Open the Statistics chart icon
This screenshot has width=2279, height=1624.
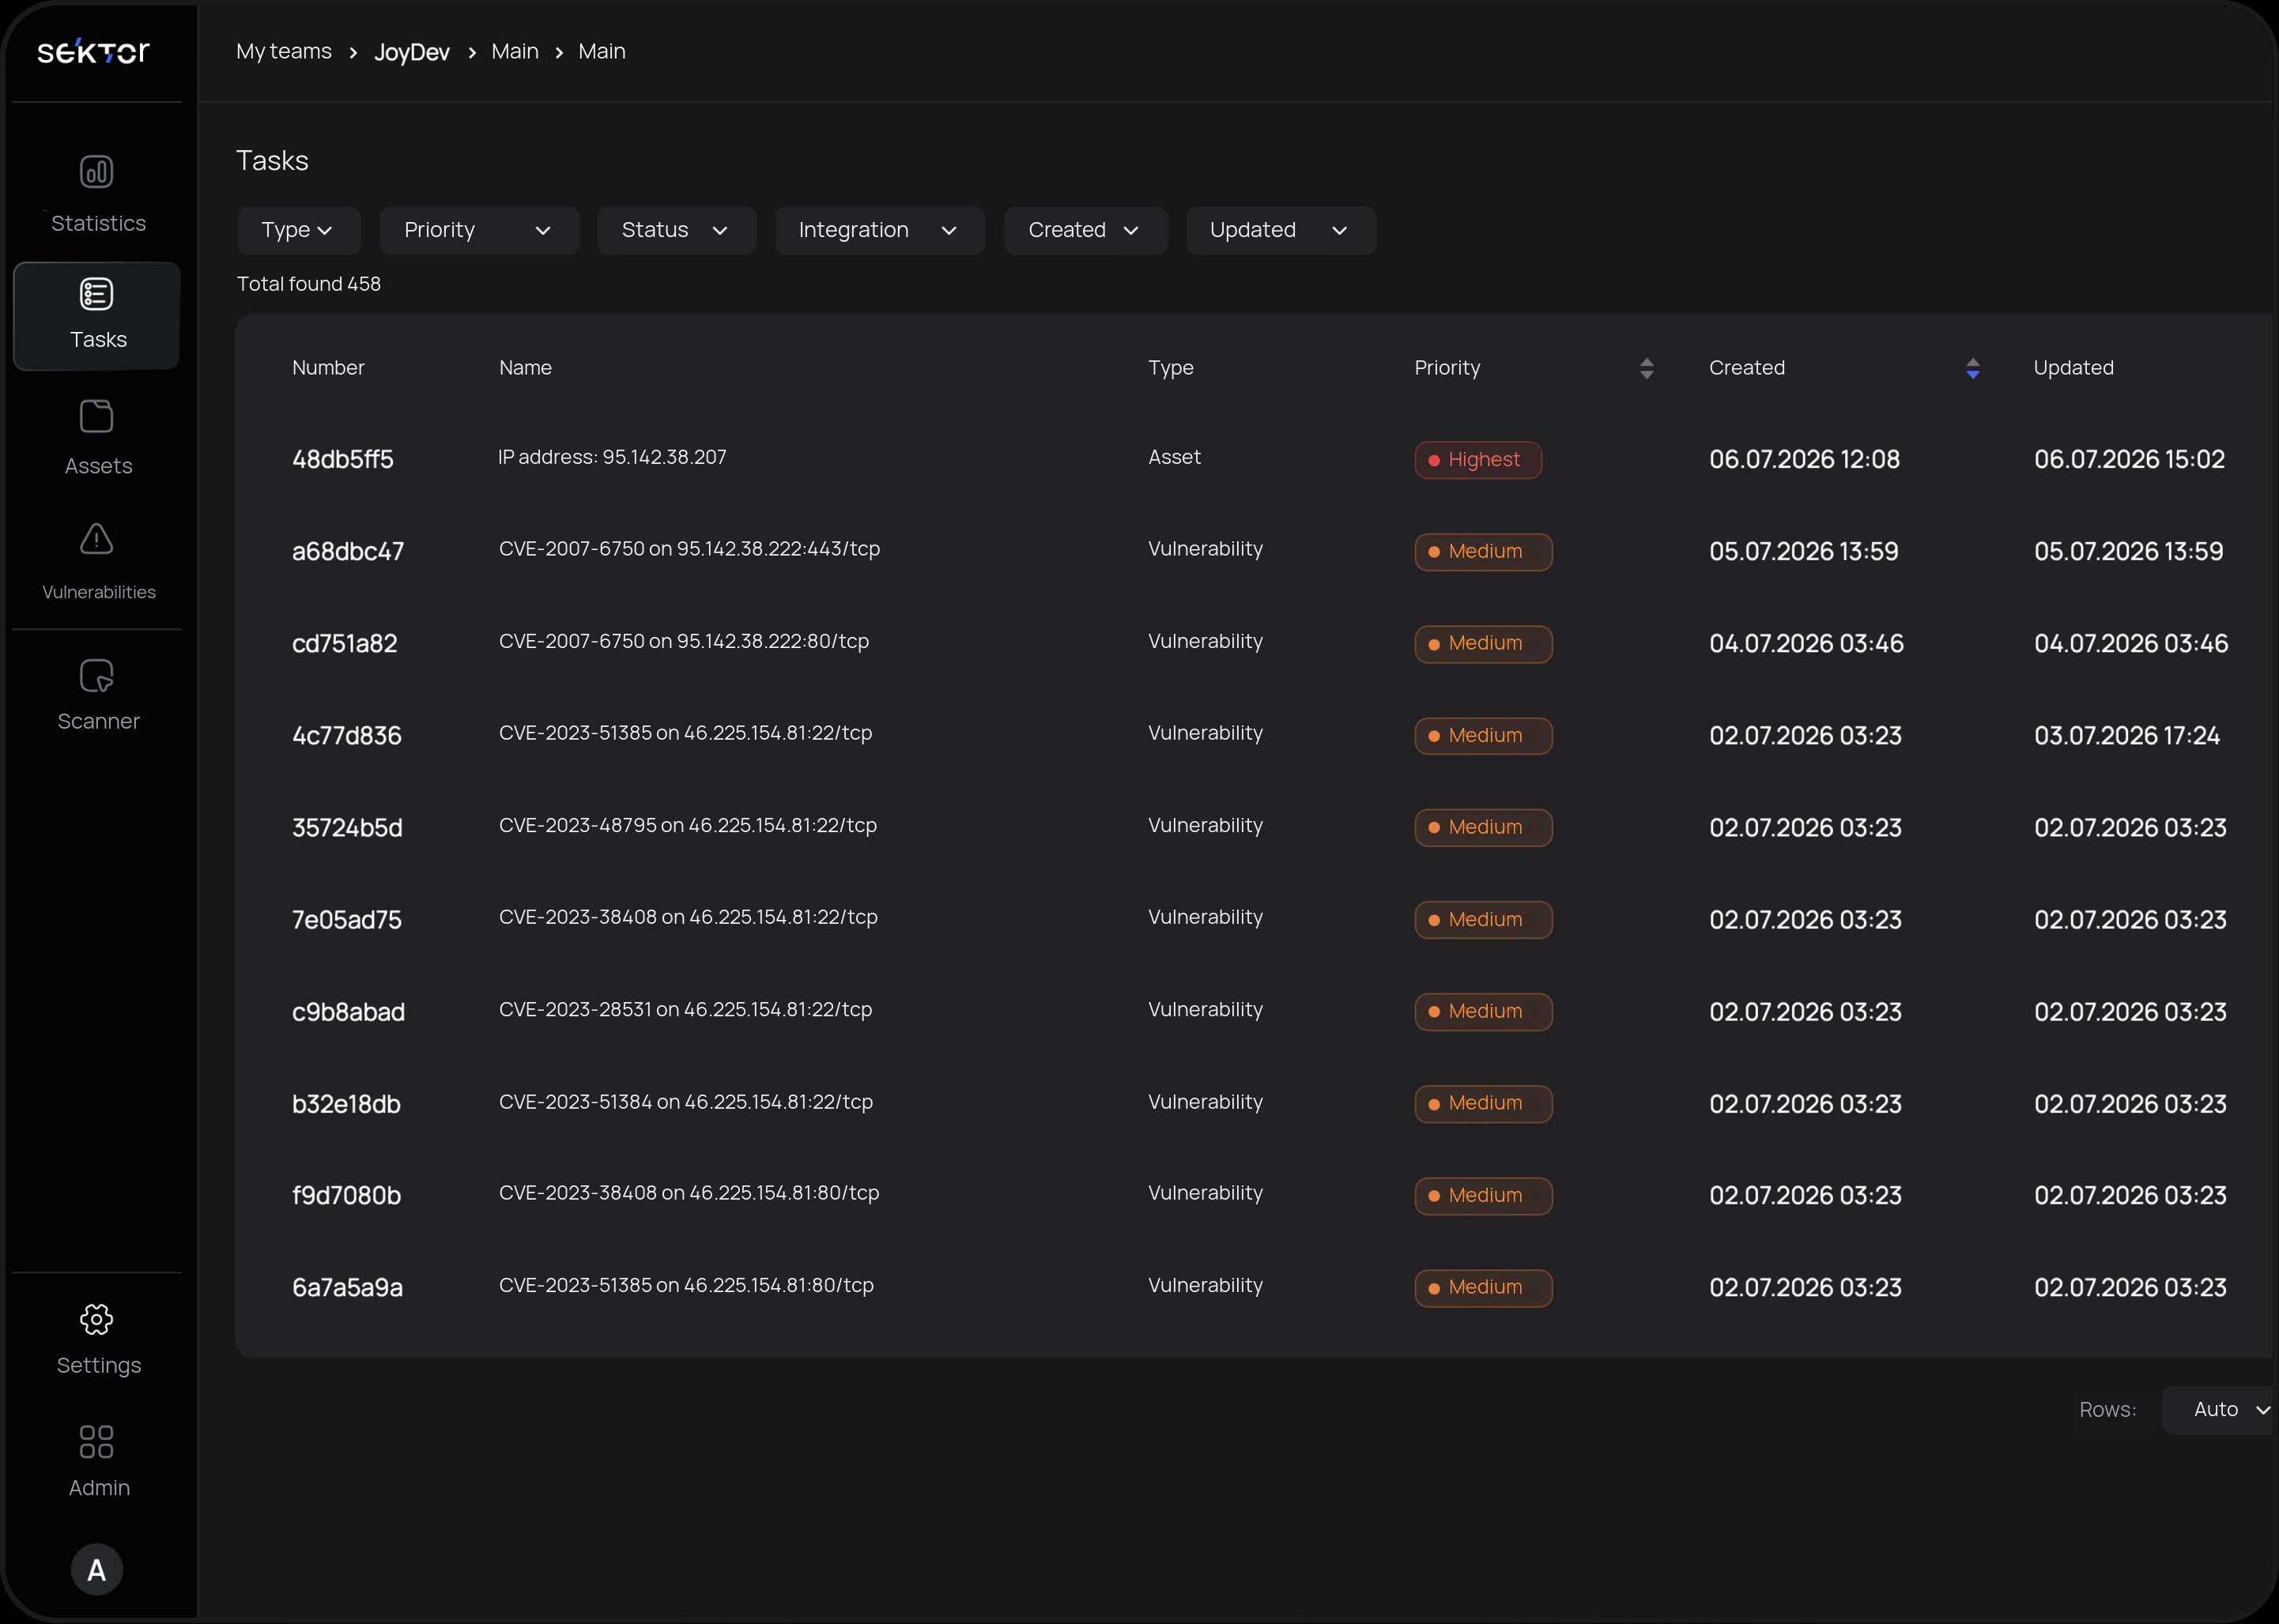(x=96, y=172)
